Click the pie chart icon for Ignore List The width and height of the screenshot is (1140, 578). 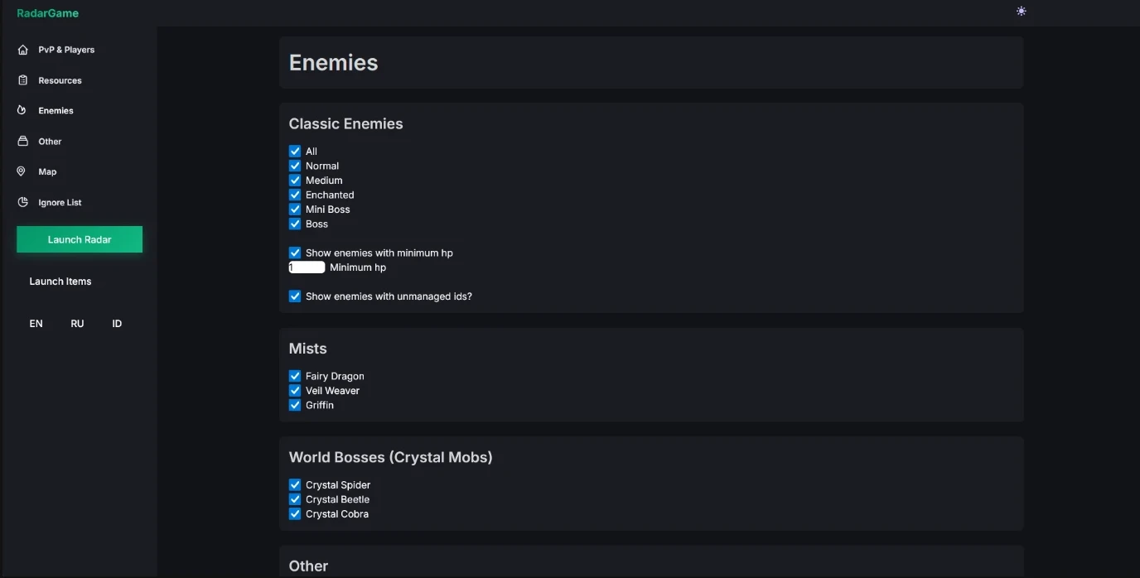click(x=22, y=202)
